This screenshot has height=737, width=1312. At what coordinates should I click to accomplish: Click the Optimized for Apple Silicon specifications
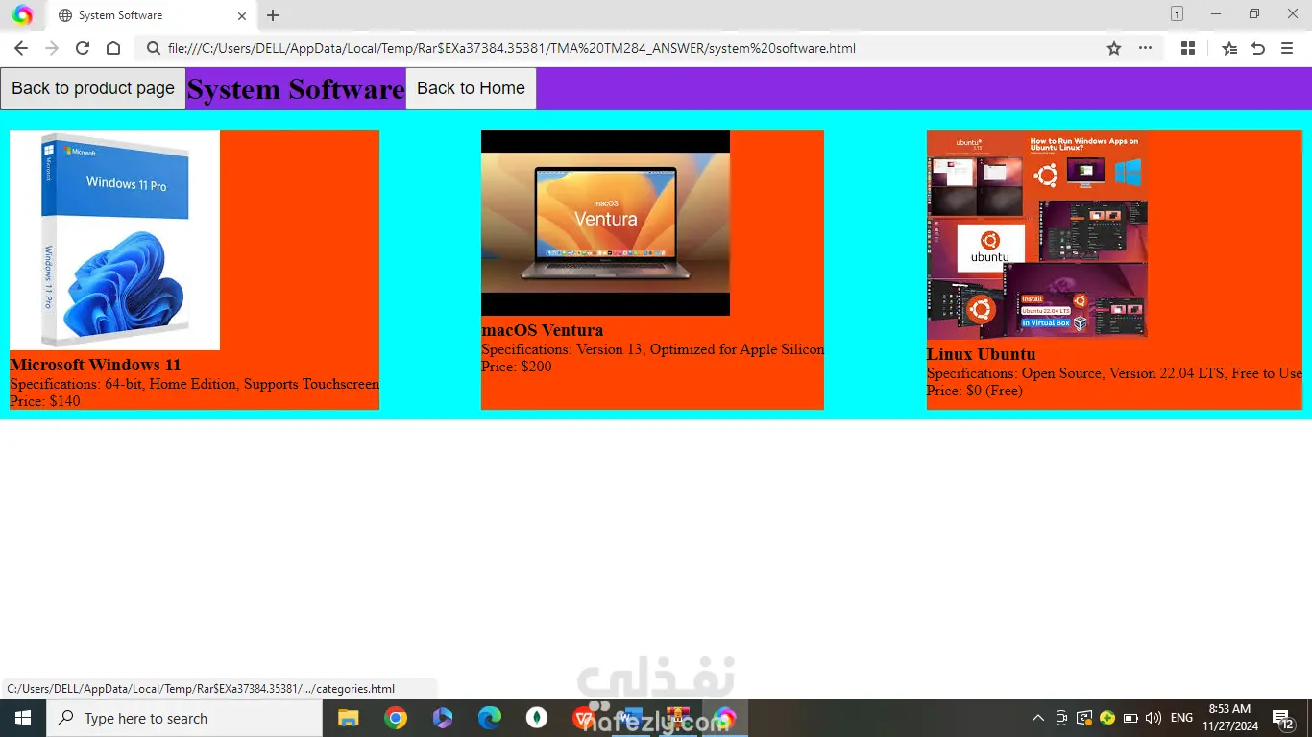(x=652, y=349)
